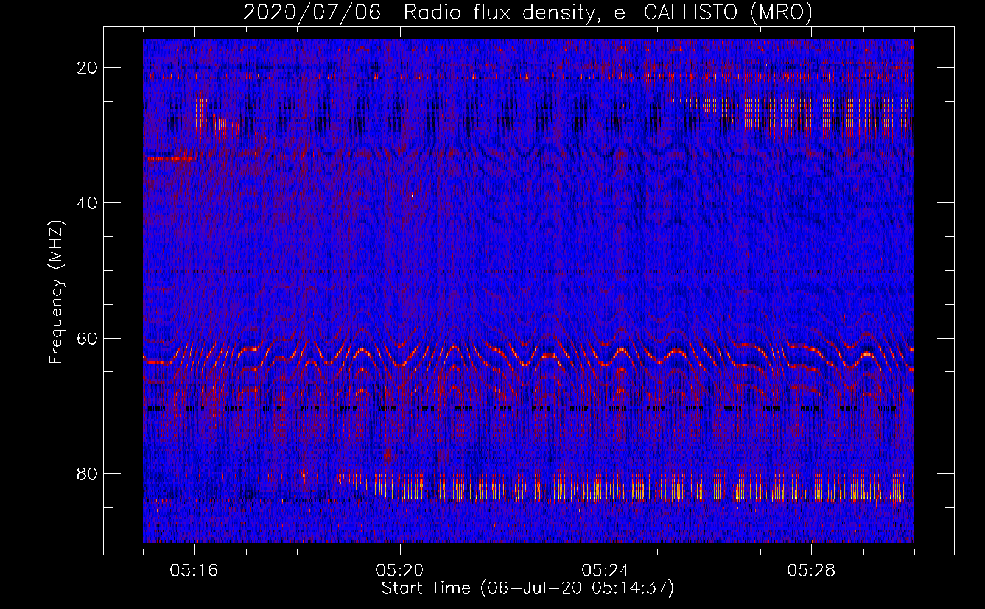Viewport: 985px width, 609px height.
Task: Click the '40' frequency tick label
Action: pyautogui.click(x=88, y=203)
